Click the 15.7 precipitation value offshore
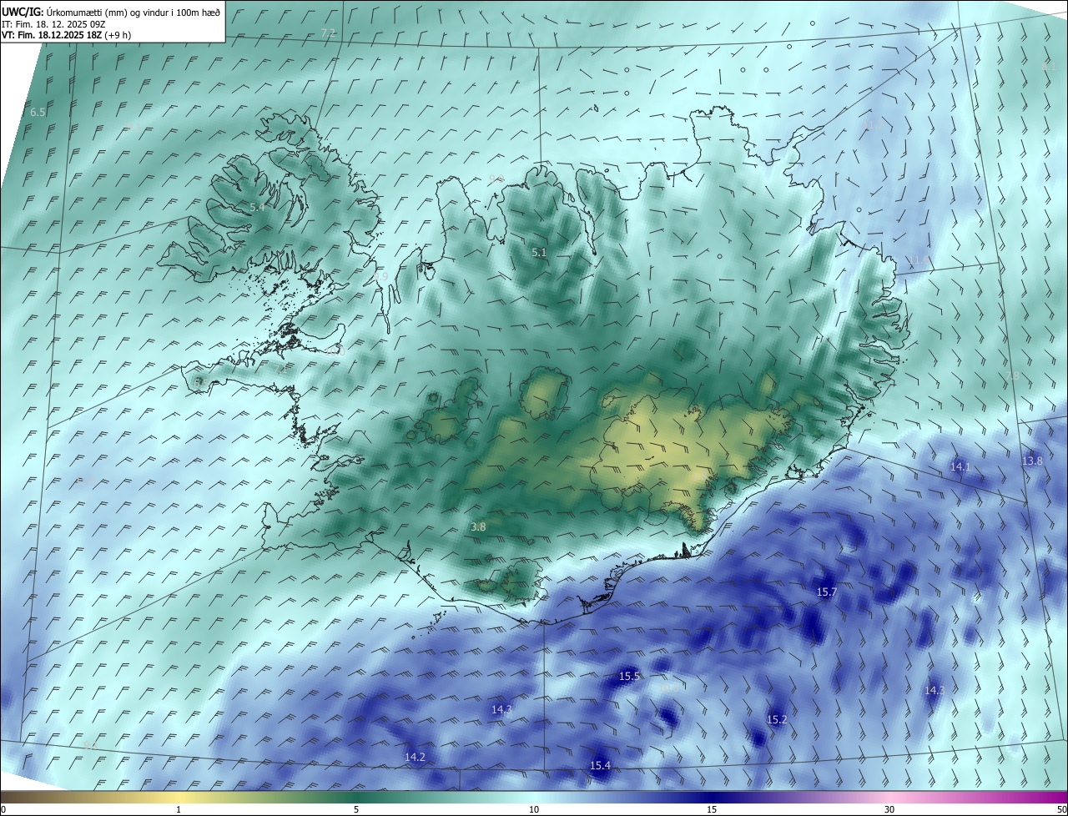 click(826, 592)
